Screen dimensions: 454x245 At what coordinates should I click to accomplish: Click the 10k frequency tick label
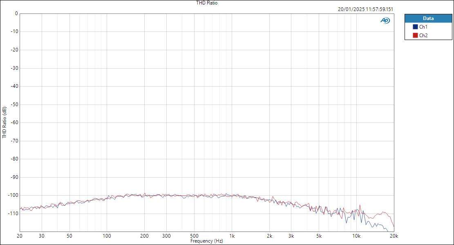(x=356, y=236)
